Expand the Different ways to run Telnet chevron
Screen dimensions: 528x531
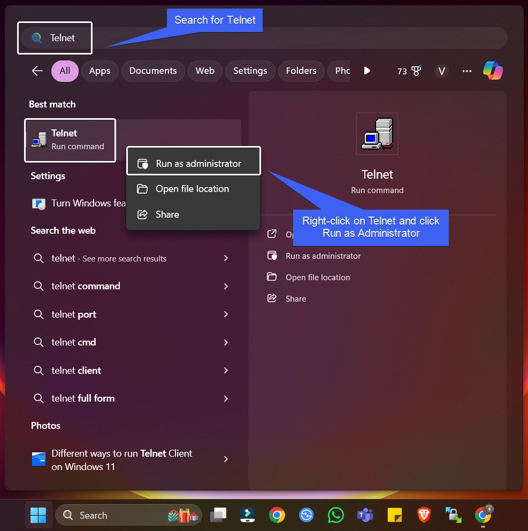(226, 459)
